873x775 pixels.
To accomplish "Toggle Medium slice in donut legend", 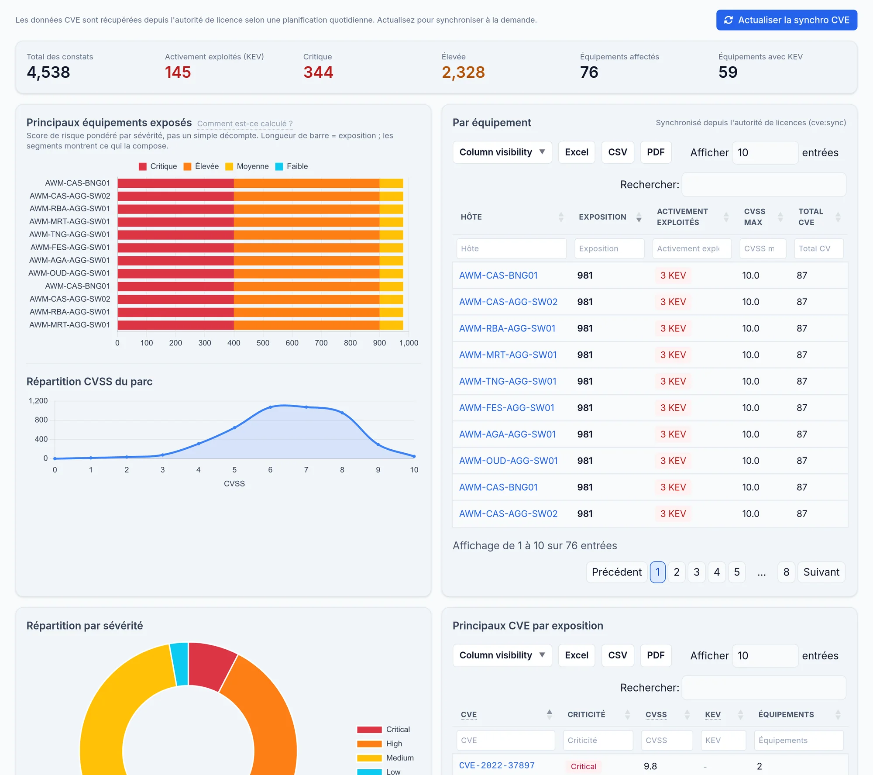I will (x=385, y=758).
